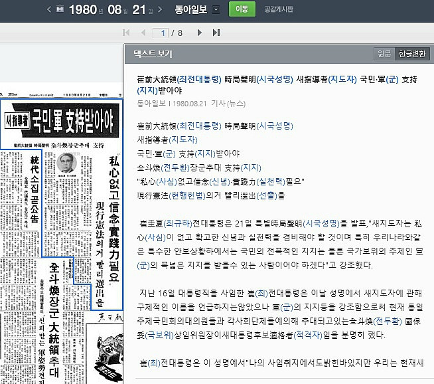
Task: Go to the next page arrow
Action: tap(199, 33)
